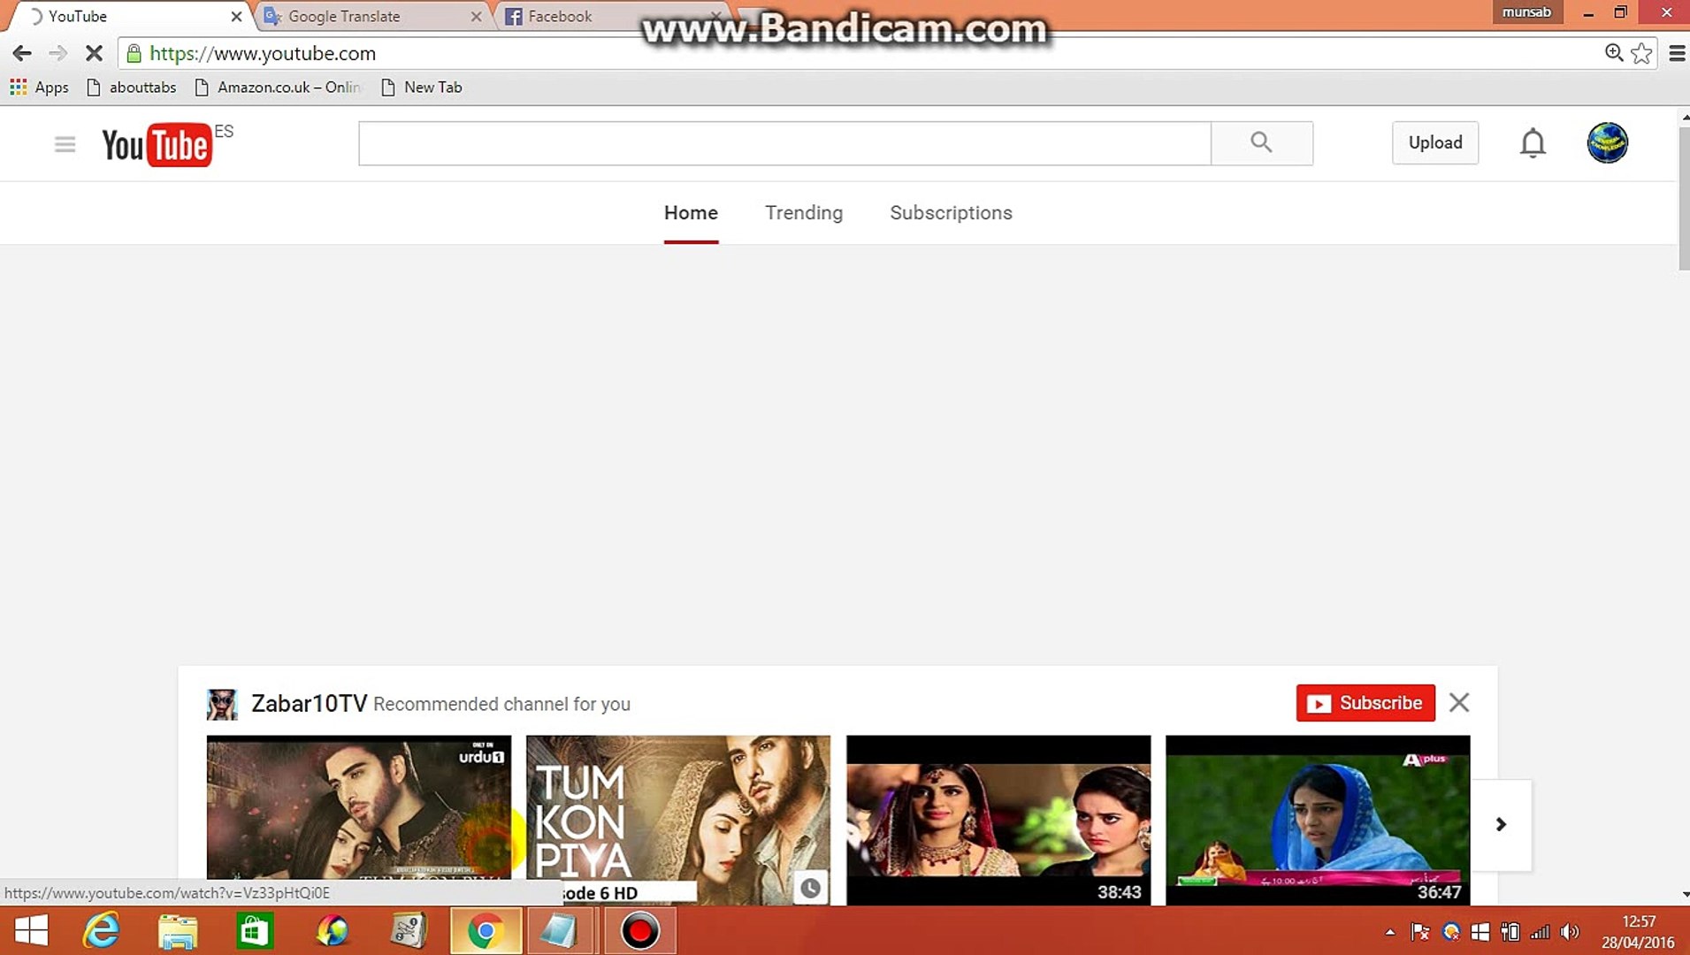Click the Upload button
Screen dimensions: 1690x955
pos(1435,143)
